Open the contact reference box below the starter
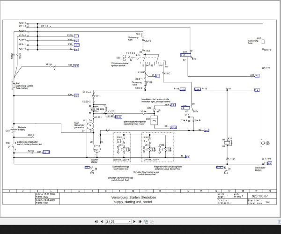The width and height of the screenshot is (281, 234). point(87,168)
